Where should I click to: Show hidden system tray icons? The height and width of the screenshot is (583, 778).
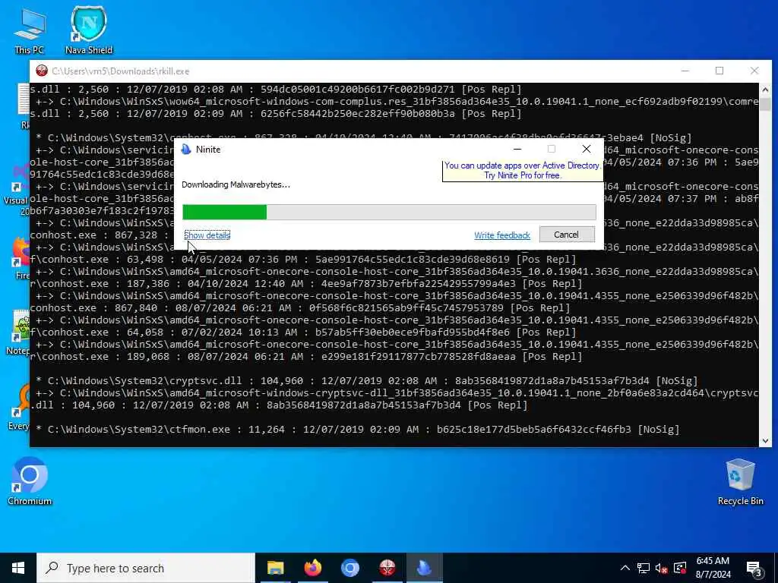[625, 568]
